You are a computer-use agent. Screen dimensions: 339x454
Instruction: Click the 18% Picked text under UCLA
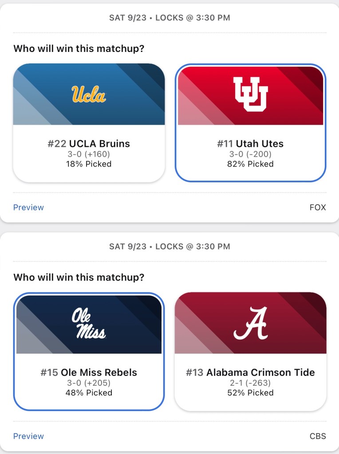[89, 164]
